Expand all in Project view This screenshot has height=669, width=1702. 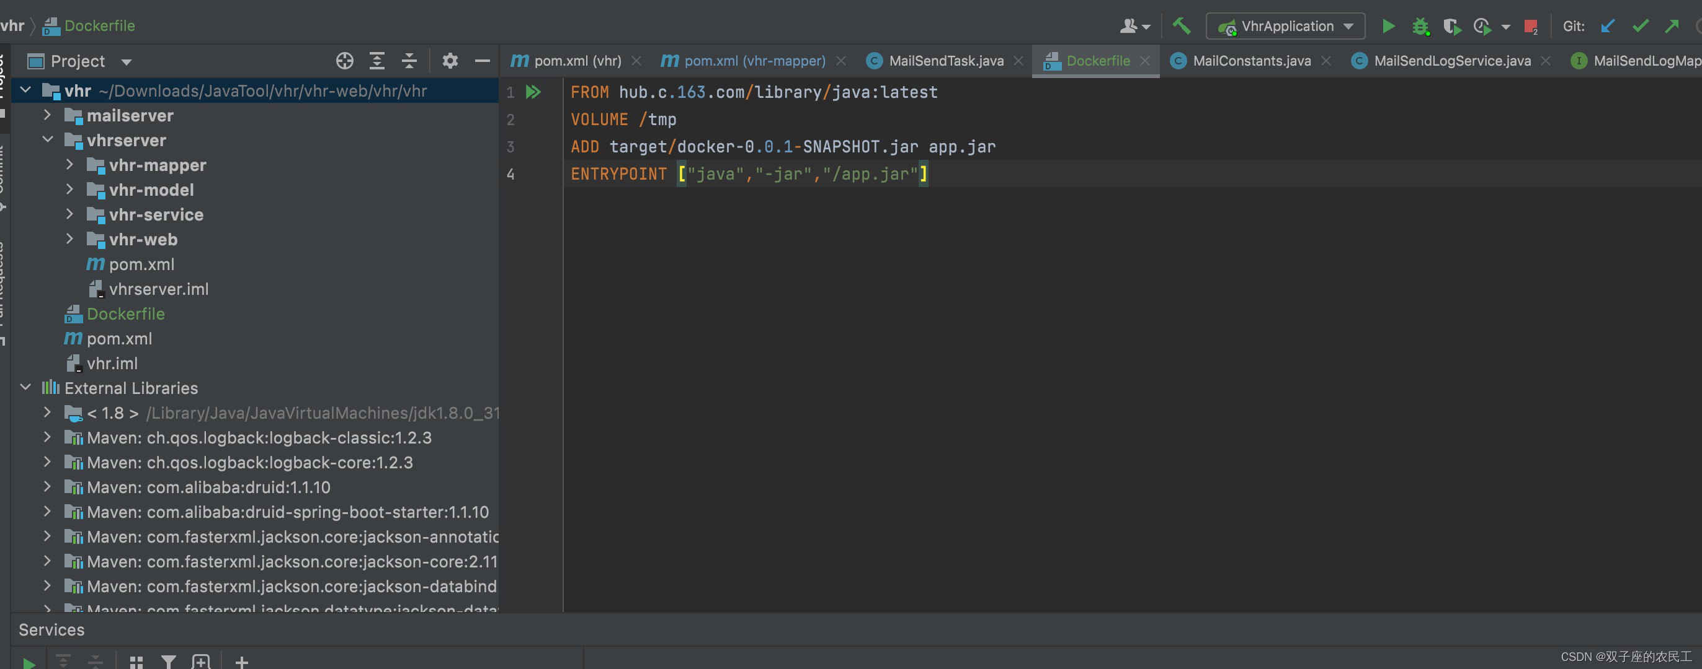(x=376, y=61)
